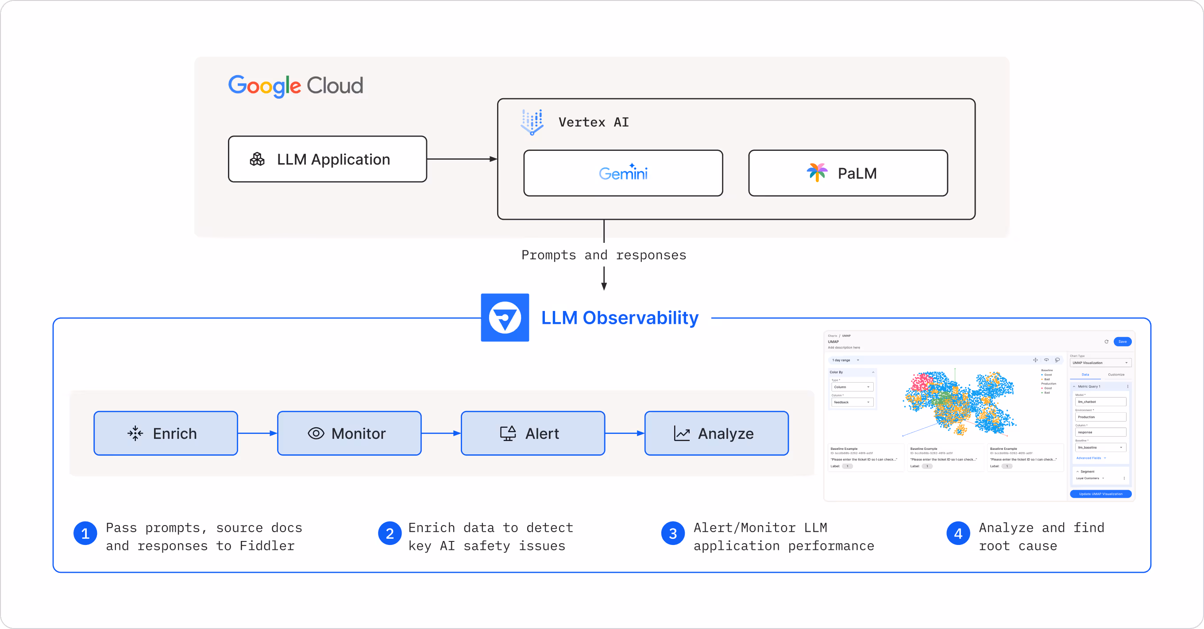
Task: Click the Google Cloud logo
Action: click(x=295, y=86)
